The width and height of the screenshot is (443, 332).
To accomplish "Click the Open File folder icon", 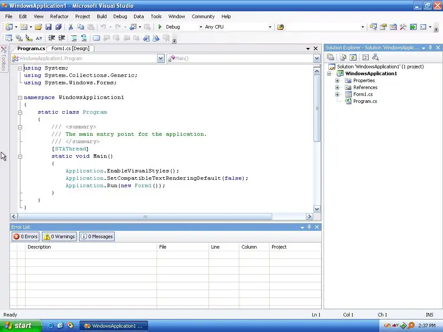I will 39,27.
